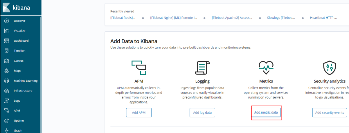The height and width of the screenshot is (133, 349).
Task: Open recently viewed Filebeat Redis link
Action: coord(123,18)
